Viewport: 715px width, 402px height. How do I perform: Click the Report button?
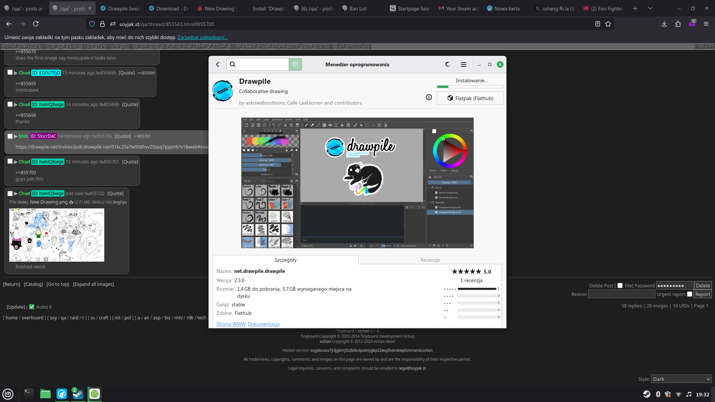pos(702,294)
